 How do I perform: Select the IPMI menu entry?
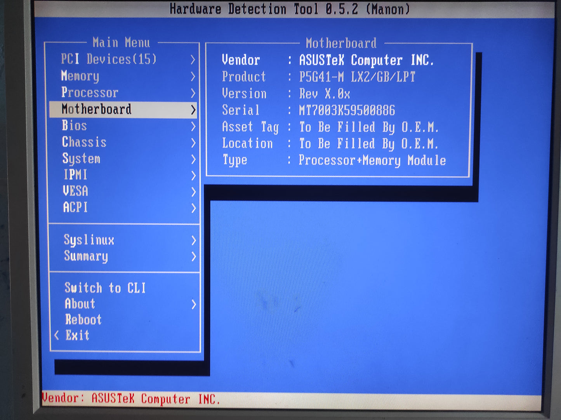[x=75, y=175]
